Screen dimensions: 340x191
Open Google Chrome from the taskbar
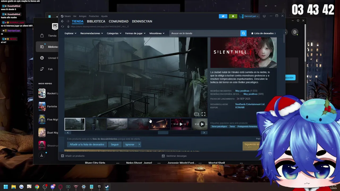(37, 187)
